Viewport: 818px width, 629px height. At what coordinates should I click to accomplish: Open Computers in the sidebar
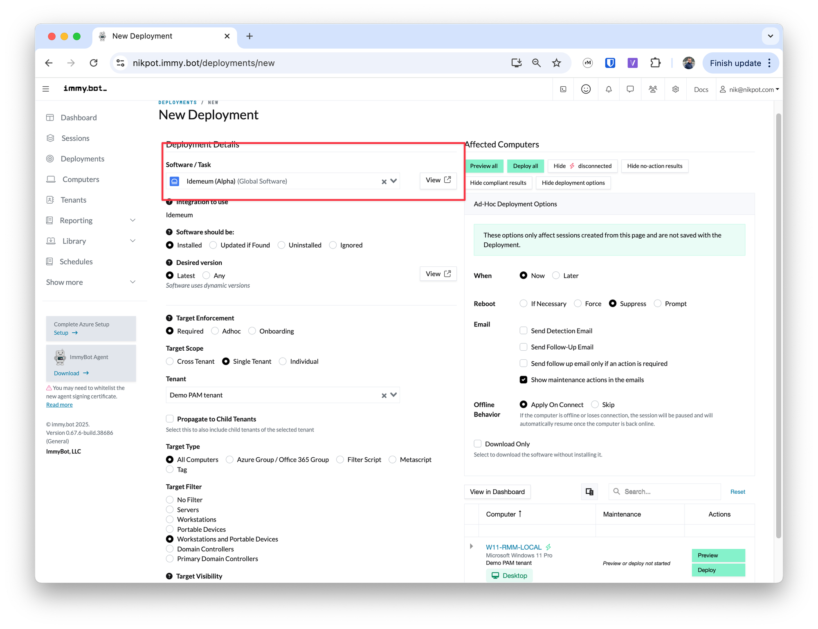81,179
